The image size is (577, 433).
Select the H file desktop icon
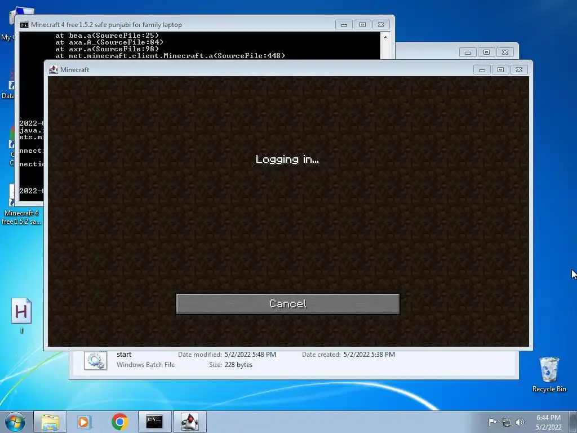pos(21,316)
